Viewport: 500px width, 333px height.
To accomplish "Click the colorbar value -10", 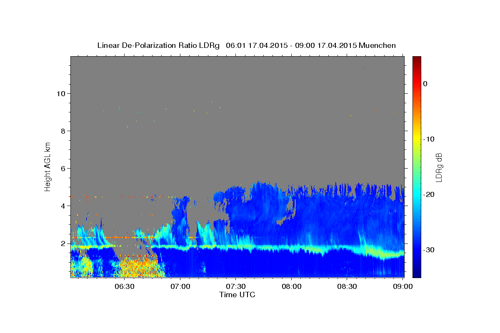I will (x=429, y=139).
